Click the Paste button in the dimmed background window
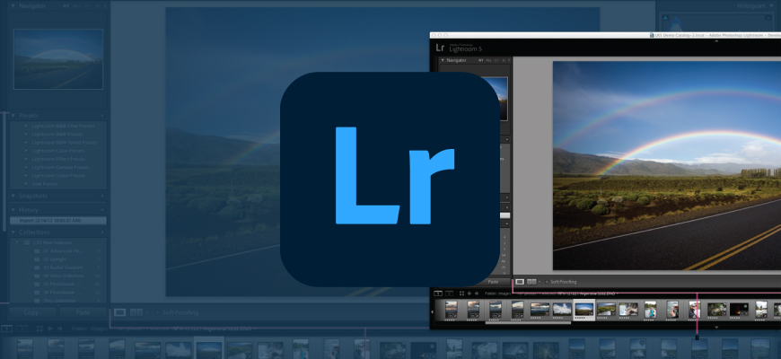The image size is (781, 359). (83, 312)
